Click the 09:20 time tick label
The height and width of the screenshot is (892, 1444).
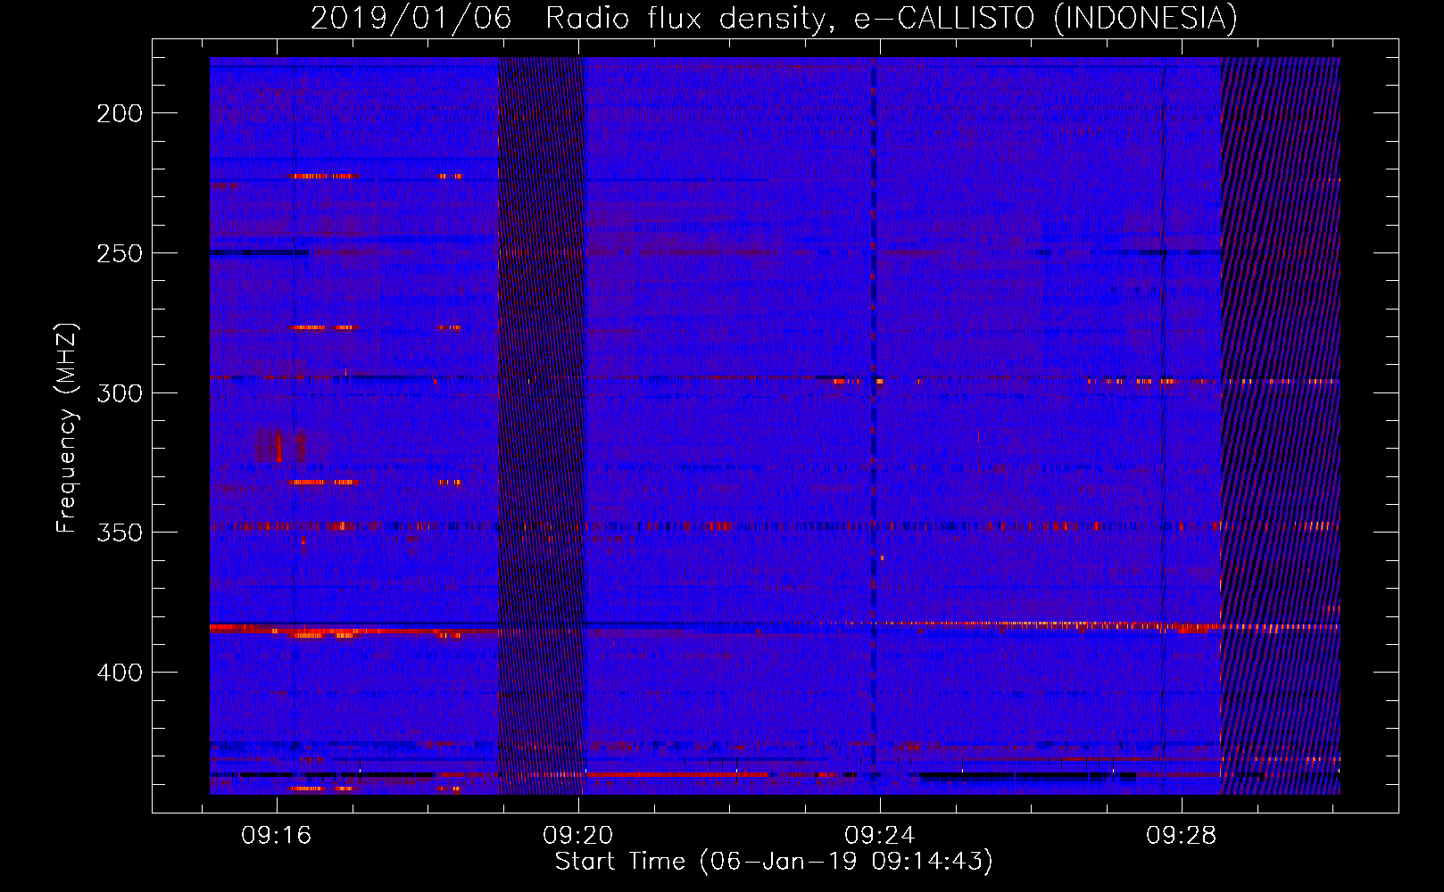click(x=578, y=835)
